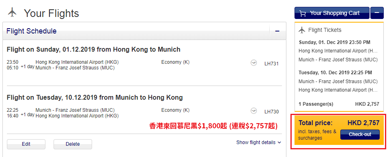Image resolution: width=387 pixels, height=157 pixels.
Task: Select flight number LH730
Action: (x=271, y=112)
